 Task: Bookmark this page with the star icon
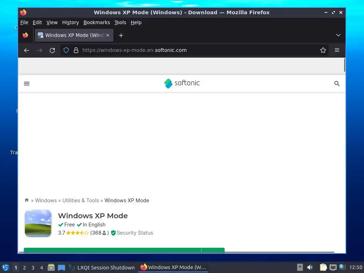coord(323,50)
